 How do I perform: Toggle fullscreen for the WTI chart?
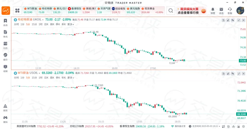click(x=239, y=73)
